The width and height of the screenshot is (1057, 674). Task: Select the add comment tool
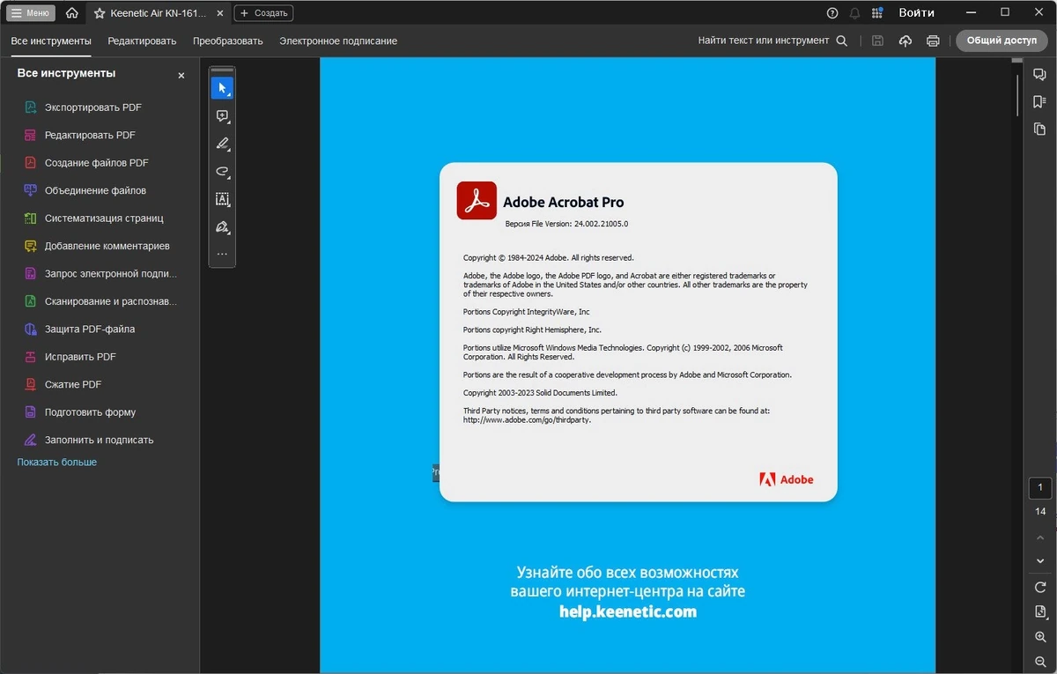coord(222,116)
